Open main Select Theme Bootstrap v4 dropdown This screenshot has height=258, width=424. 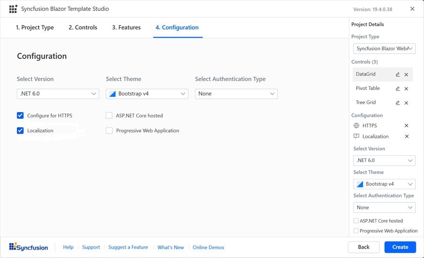click(147, 94)
